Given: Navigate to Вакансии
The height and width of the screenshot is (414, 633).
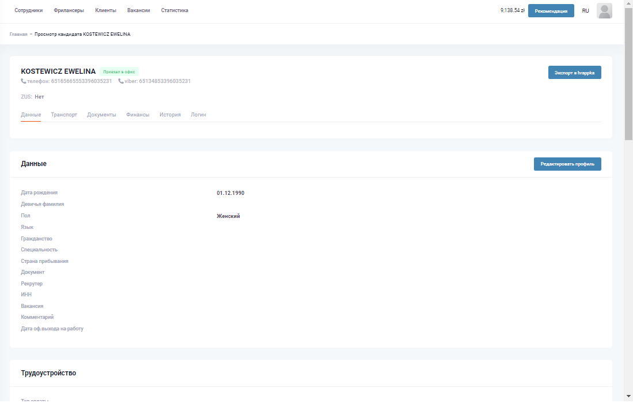Looking at the screenshot, I should click(x=138, y=10).
